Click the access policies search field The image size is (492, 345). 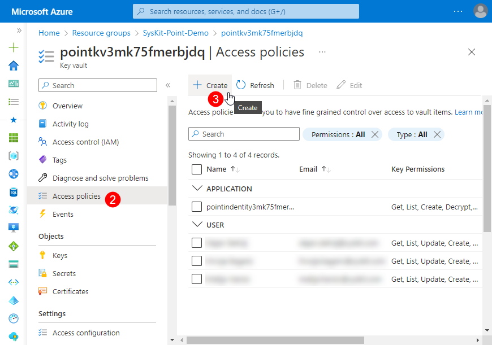click(243, 134)
